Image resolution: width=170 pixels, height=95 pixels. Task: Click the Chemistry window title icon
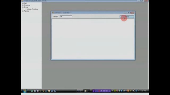pos(53,13)
